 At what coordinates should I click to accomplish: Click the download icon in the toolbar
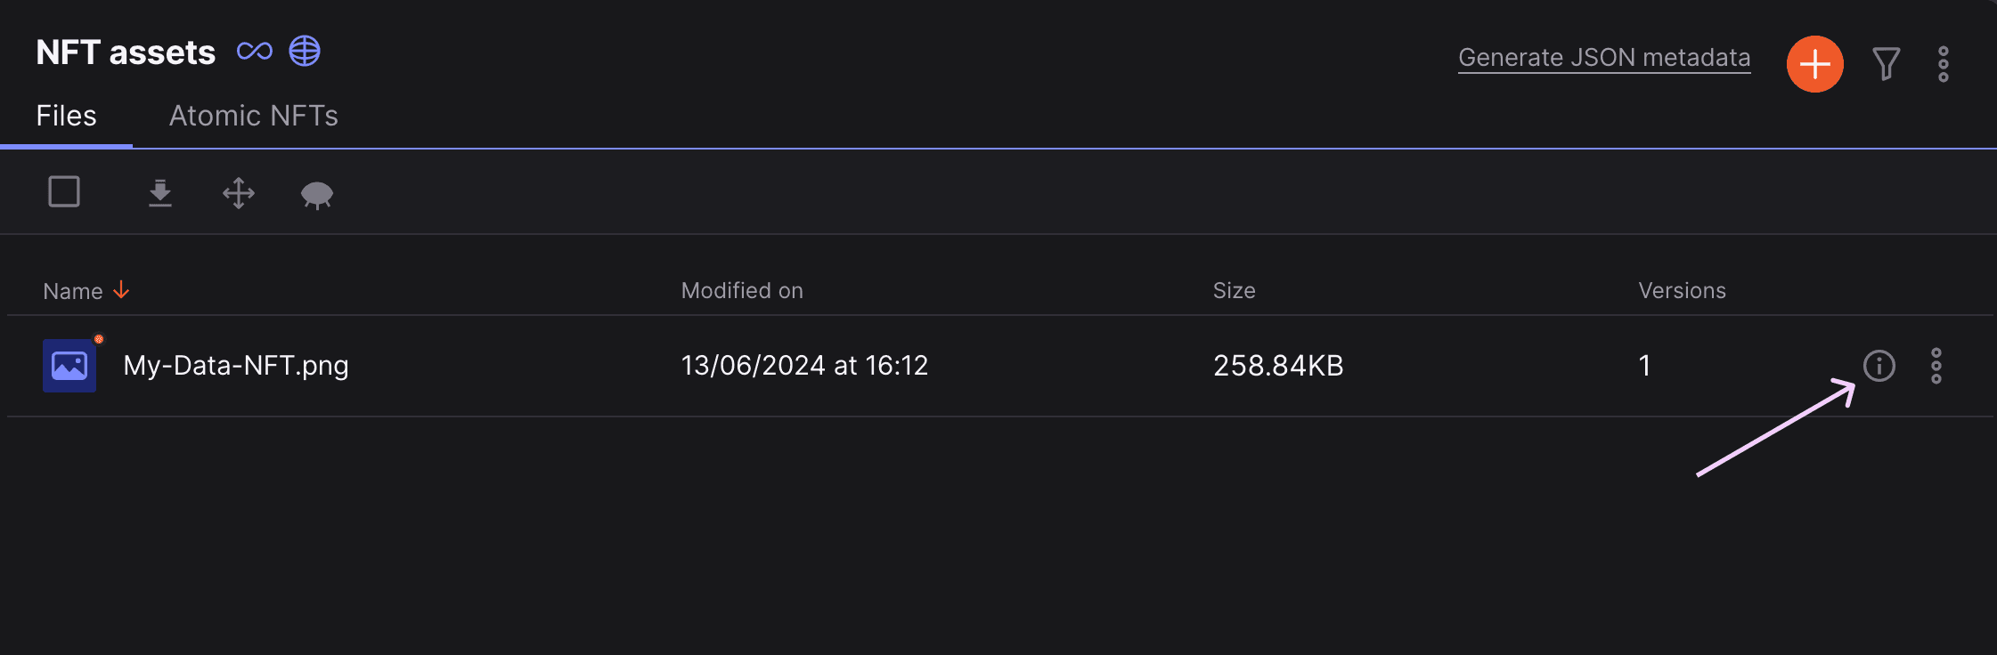coord(160,192)
